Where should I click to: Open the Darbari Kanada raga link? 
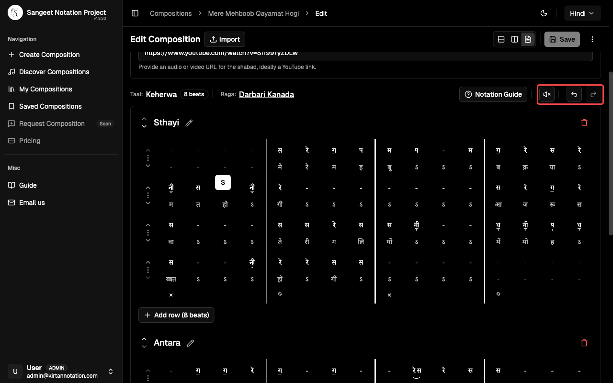click(x=266, y=94)
